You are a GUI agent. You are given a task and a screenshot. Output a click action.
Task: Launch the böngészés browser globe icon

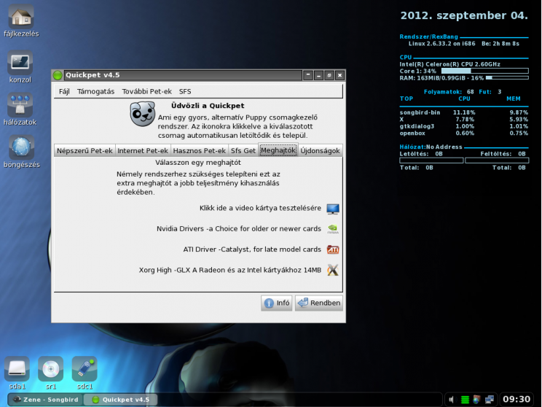point(21,147)
